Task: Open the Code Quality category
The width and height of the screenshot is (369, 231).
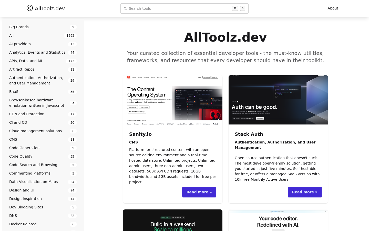Action: (43, 156)
